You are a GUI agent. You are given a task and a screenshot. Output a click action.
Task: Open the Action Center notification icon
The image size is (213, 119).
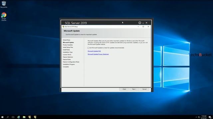(x=210, y=117)
